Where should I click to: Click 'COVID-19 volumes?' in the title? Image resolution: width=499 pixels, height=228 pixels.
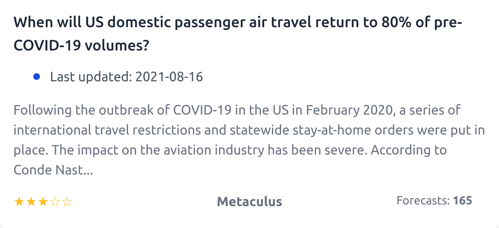pos(81,45)
